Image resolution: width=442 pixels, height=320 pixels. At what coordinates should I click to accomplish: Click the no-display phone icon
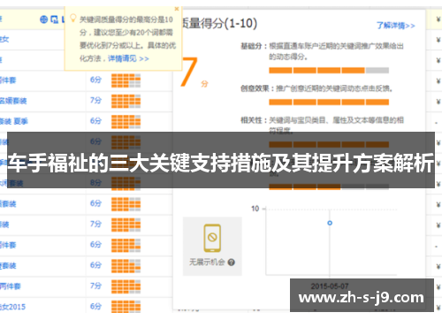coord(212,238)
